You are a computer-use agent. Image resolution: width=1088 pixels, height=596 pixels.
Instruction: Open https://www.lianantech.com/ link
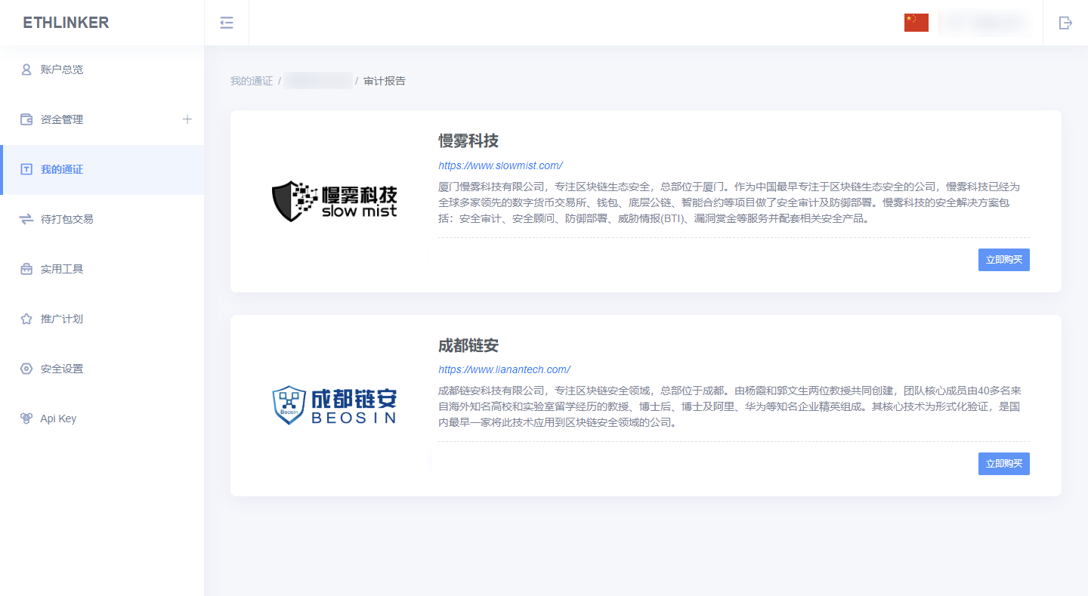pyautogui.click(x=504, y=369)
